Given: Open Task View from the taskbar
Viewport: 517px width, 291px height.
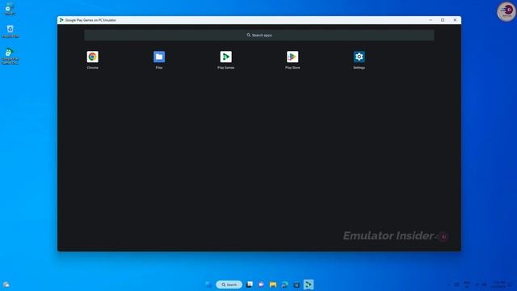Looking at the screenshot, I should (250, 285).
